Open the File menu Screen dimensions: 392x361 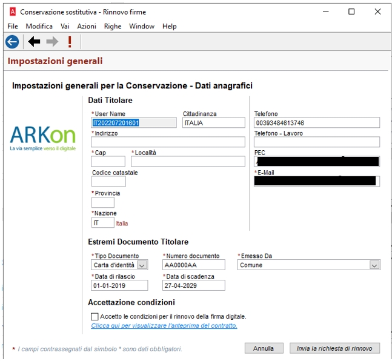pos(13,26)
